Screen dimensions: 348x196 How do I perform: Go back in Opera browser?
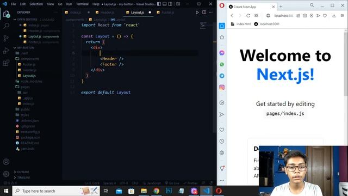(232, 16)
